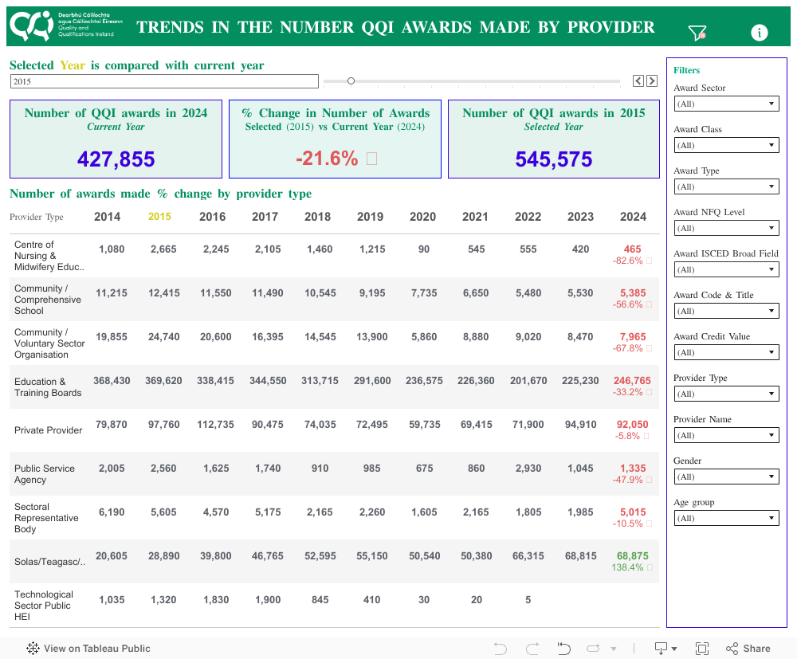Image resolution: width=797 pixels, height=659 pixels.
Task: Enter full screen mode
Action: point(702,648)
